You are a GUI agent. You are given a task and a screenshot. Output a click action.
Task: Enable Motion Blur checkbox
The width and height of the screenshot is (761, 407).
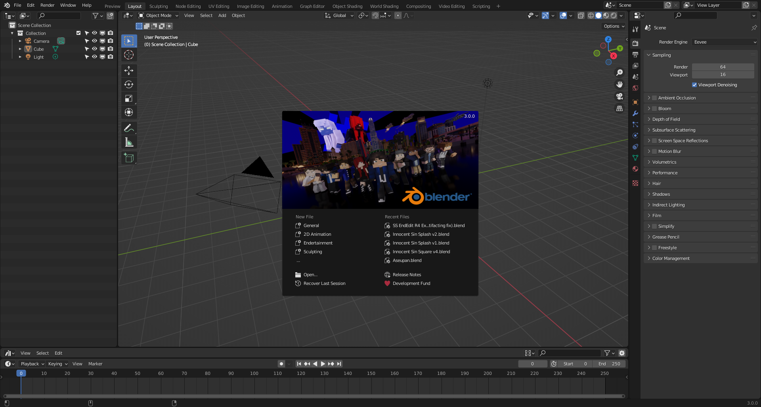coord(654,151)
